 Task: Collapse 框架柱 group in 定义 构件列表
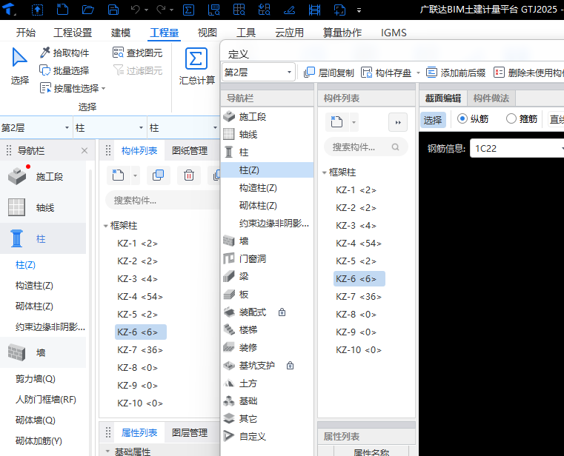pyautogui.click(x=324, y=172)
